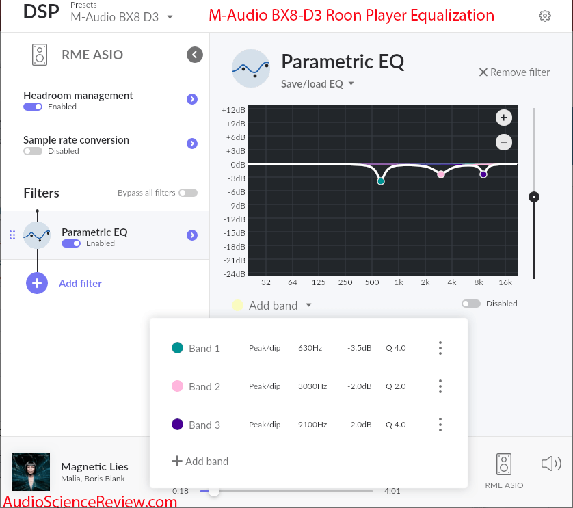Grab the Parametric EQ drag handle dots
Image resolution: width=573 pixels, height=508 pixels.
tap(12, 235)
